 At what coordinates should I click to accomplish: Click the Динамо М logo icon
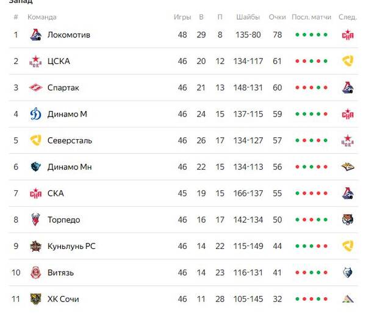[x=36, y=114]
